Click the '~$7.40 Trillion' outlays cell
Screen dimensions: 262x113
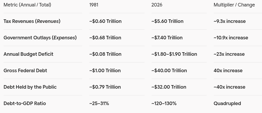pyautogui.click(x=167, y=38)
